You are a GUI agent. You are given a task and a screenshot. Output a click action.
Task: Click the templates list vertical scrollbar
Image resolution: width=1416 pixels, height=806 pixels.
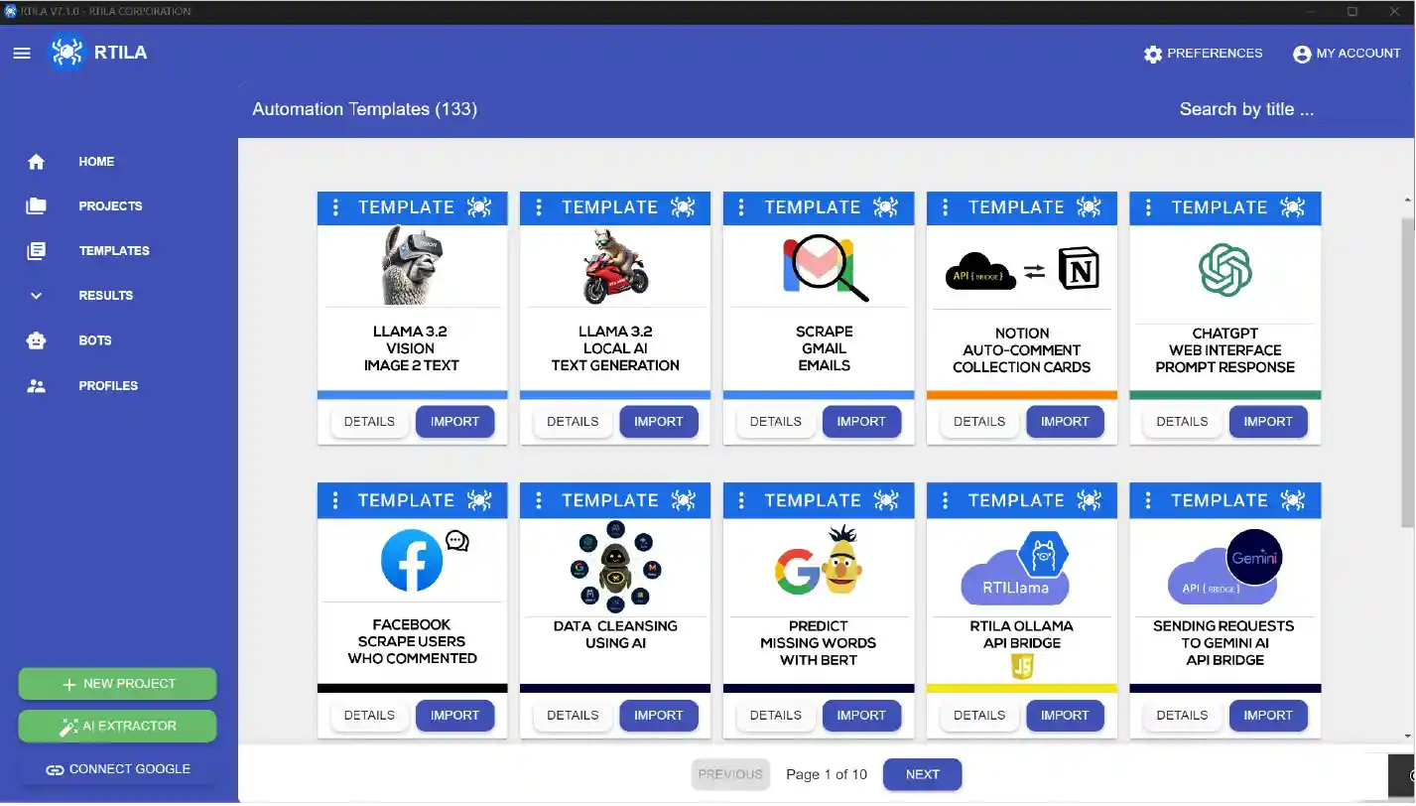click(x=1408, y=372)
